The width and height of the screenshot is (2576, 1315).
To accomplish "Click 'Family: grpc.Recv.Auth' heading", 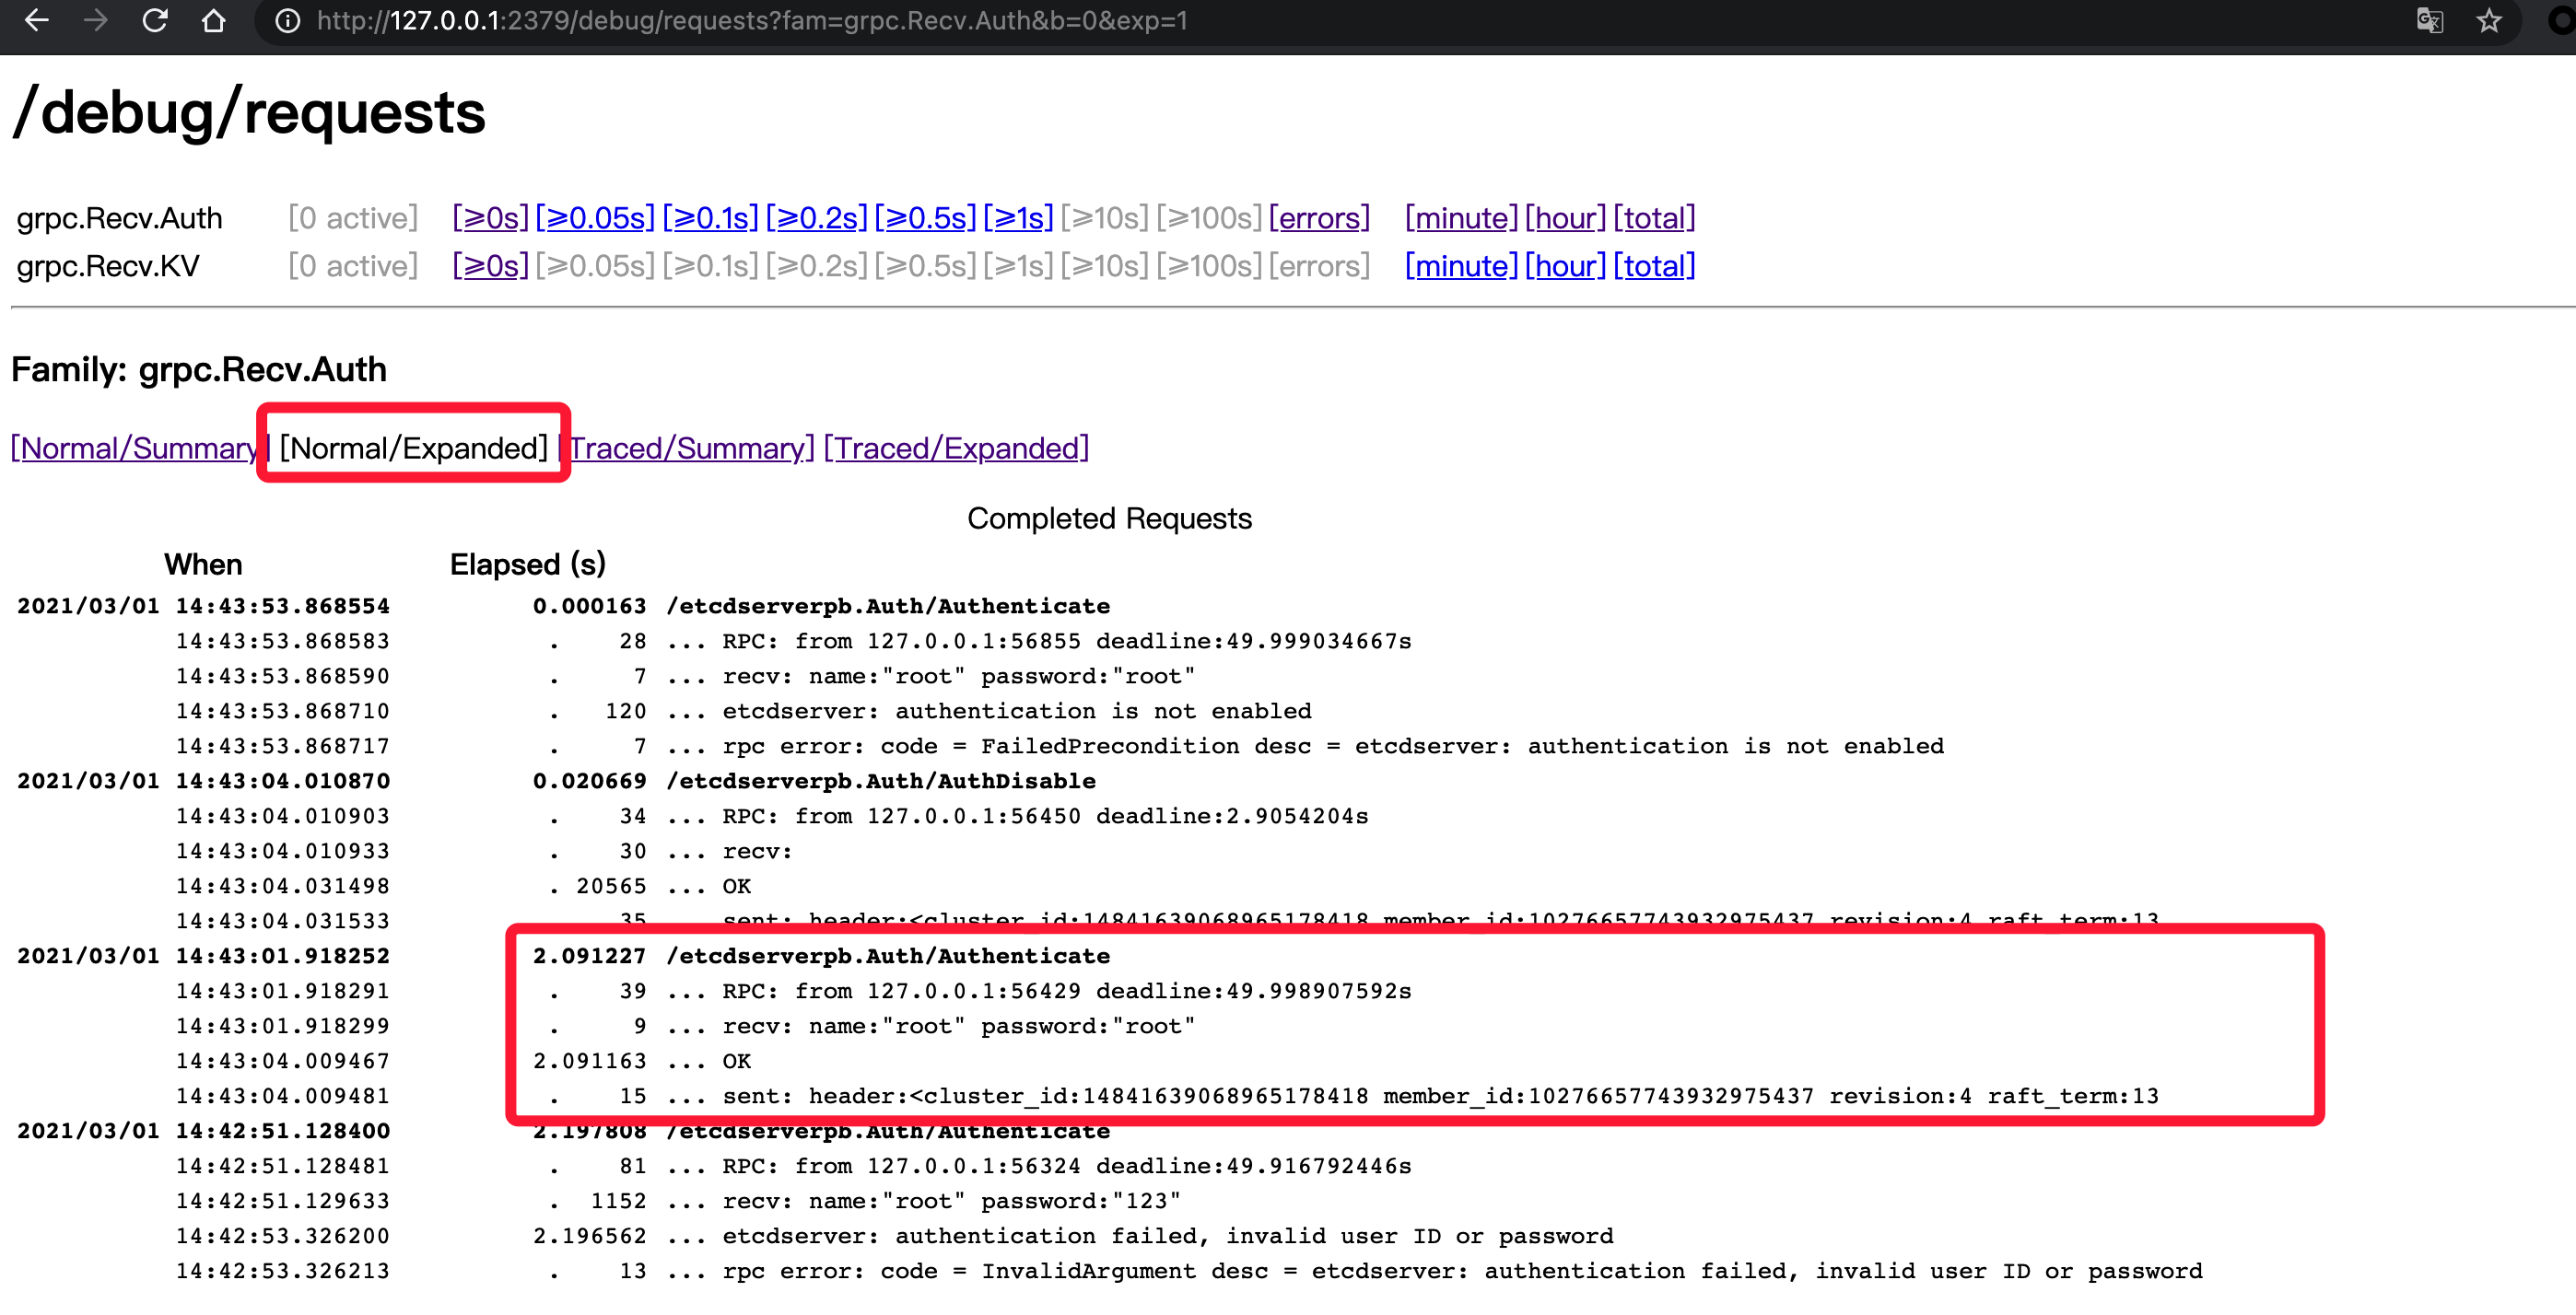I will click(x=199, y=369).
